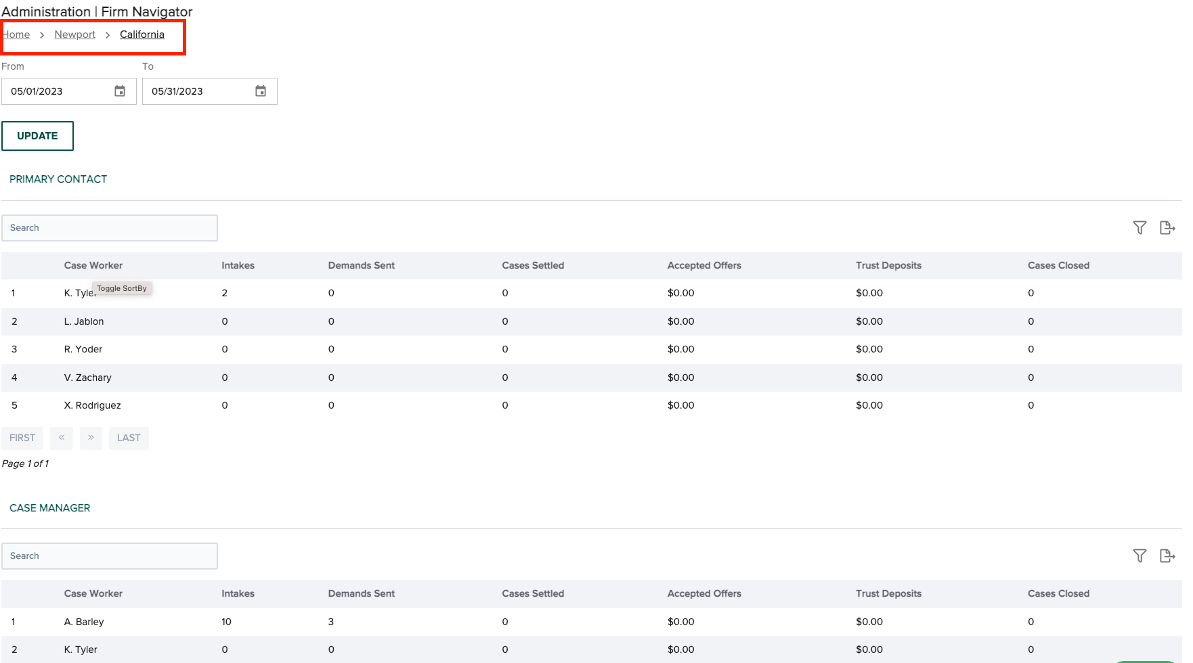Edit the To date field 05/31/2023
Image resolution: width=1193 pixels, height=663 pixels.
pyautogui.click(x=210, y=91)
